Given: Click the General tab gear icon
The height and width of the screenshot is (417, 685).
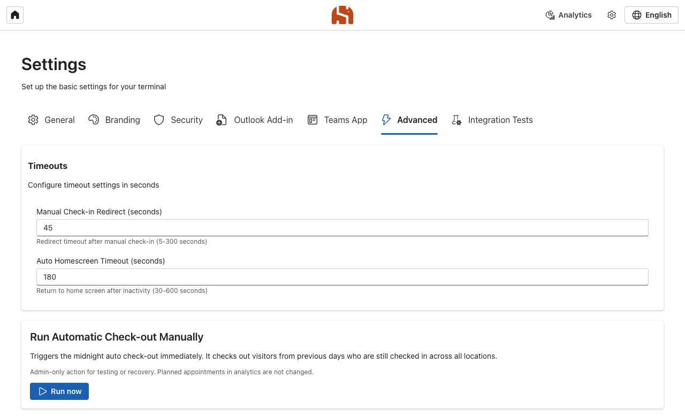Looking at the screenshot, I should click(x=33, y=120).
